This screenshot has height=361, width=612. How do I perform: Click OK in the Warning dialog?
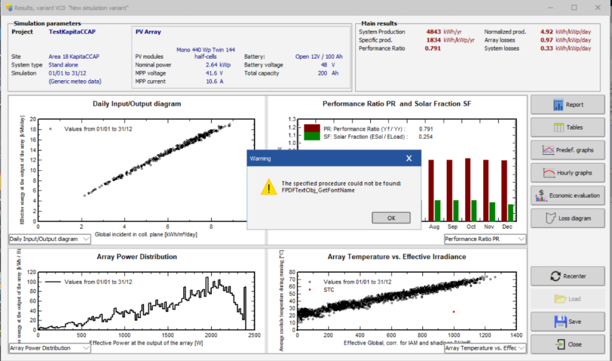(x=390, y=218)
